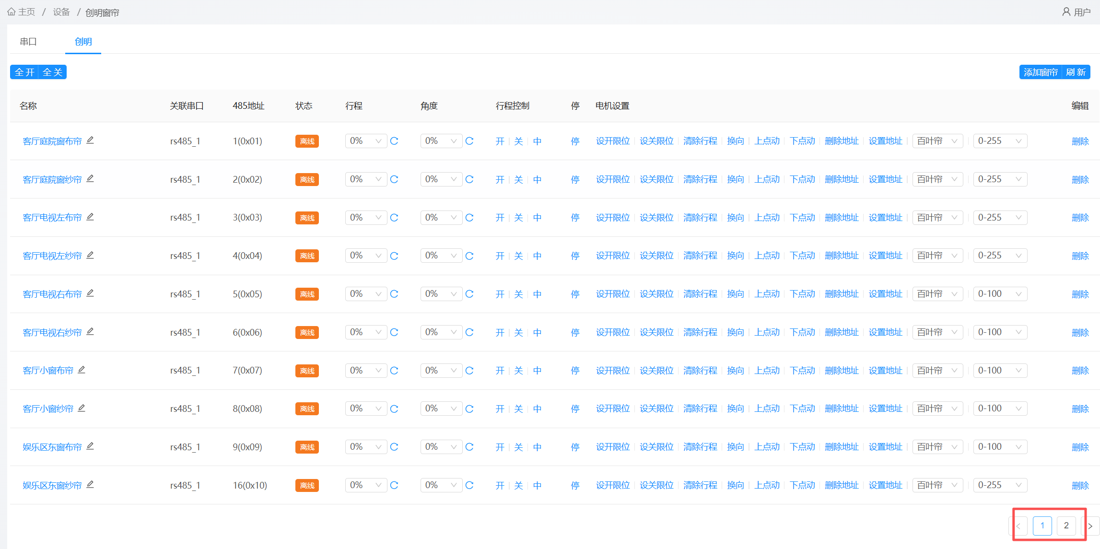Click 关 for 客厅电视左布帘
Viewport: 1100px width, 549px height.
coord(519,218)
